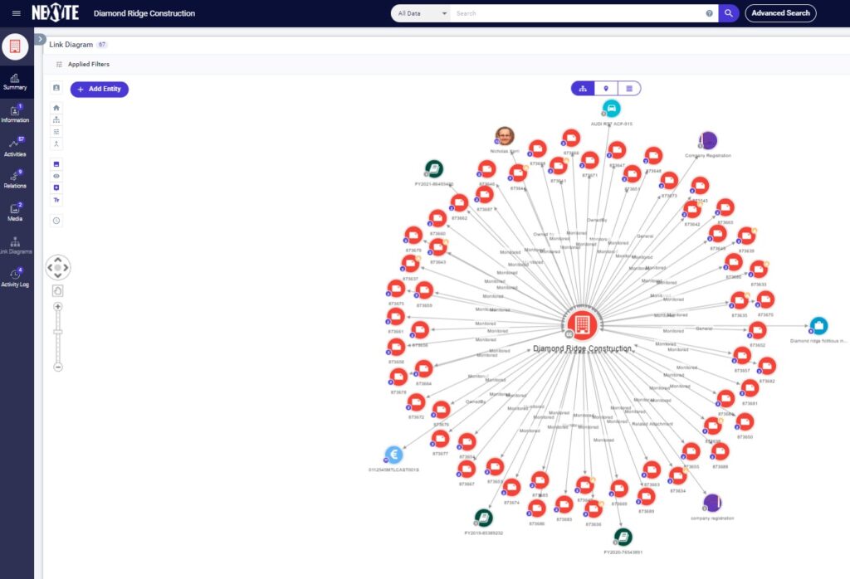Select the hierarchy layout icon in diagram toolbar
This screenshot has height=579, width=850.
point(56,119)
